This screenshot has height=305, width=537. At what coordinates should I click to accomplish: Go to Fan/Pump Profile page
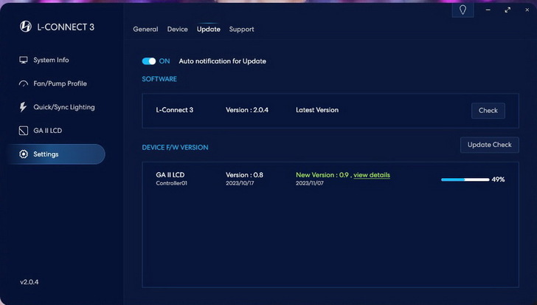pos(59,83)
